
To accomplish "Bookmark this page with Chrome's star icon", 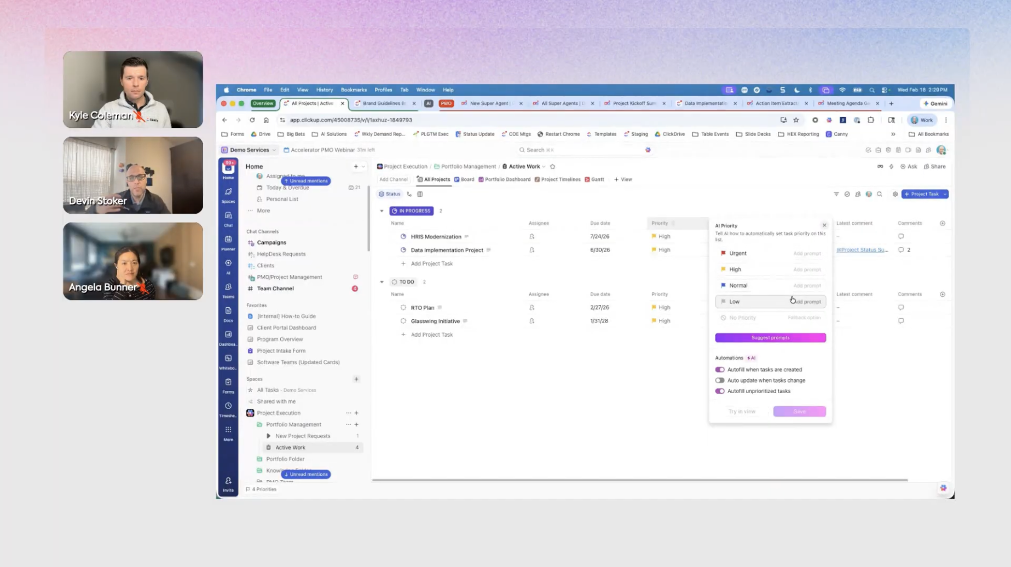I will (x=796, y=120).
